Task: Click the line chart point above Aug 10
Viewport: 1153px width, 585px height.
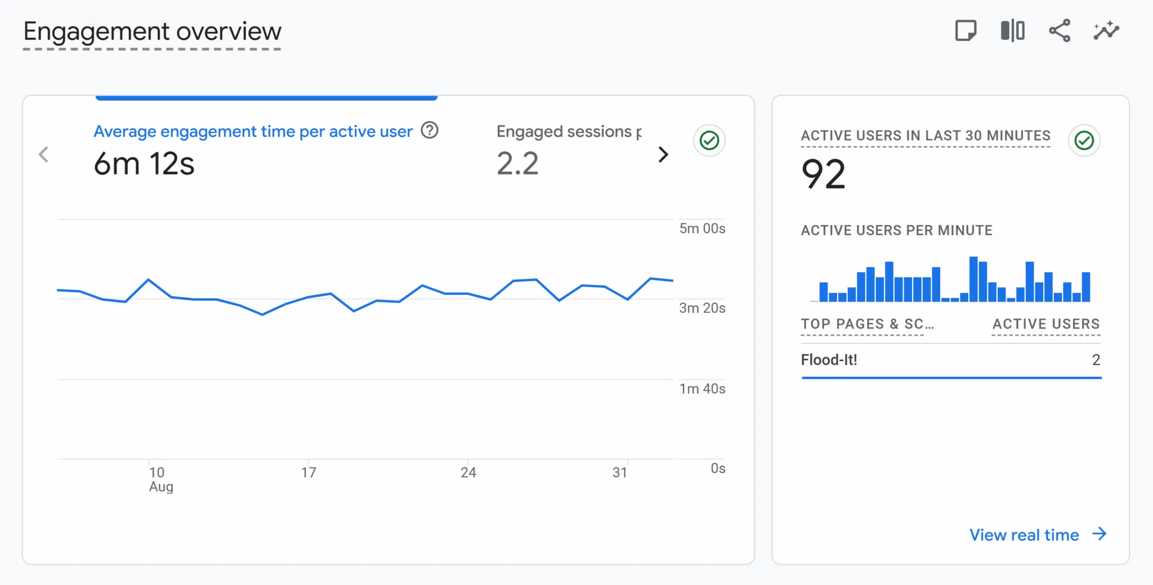Action: point(149,280)
